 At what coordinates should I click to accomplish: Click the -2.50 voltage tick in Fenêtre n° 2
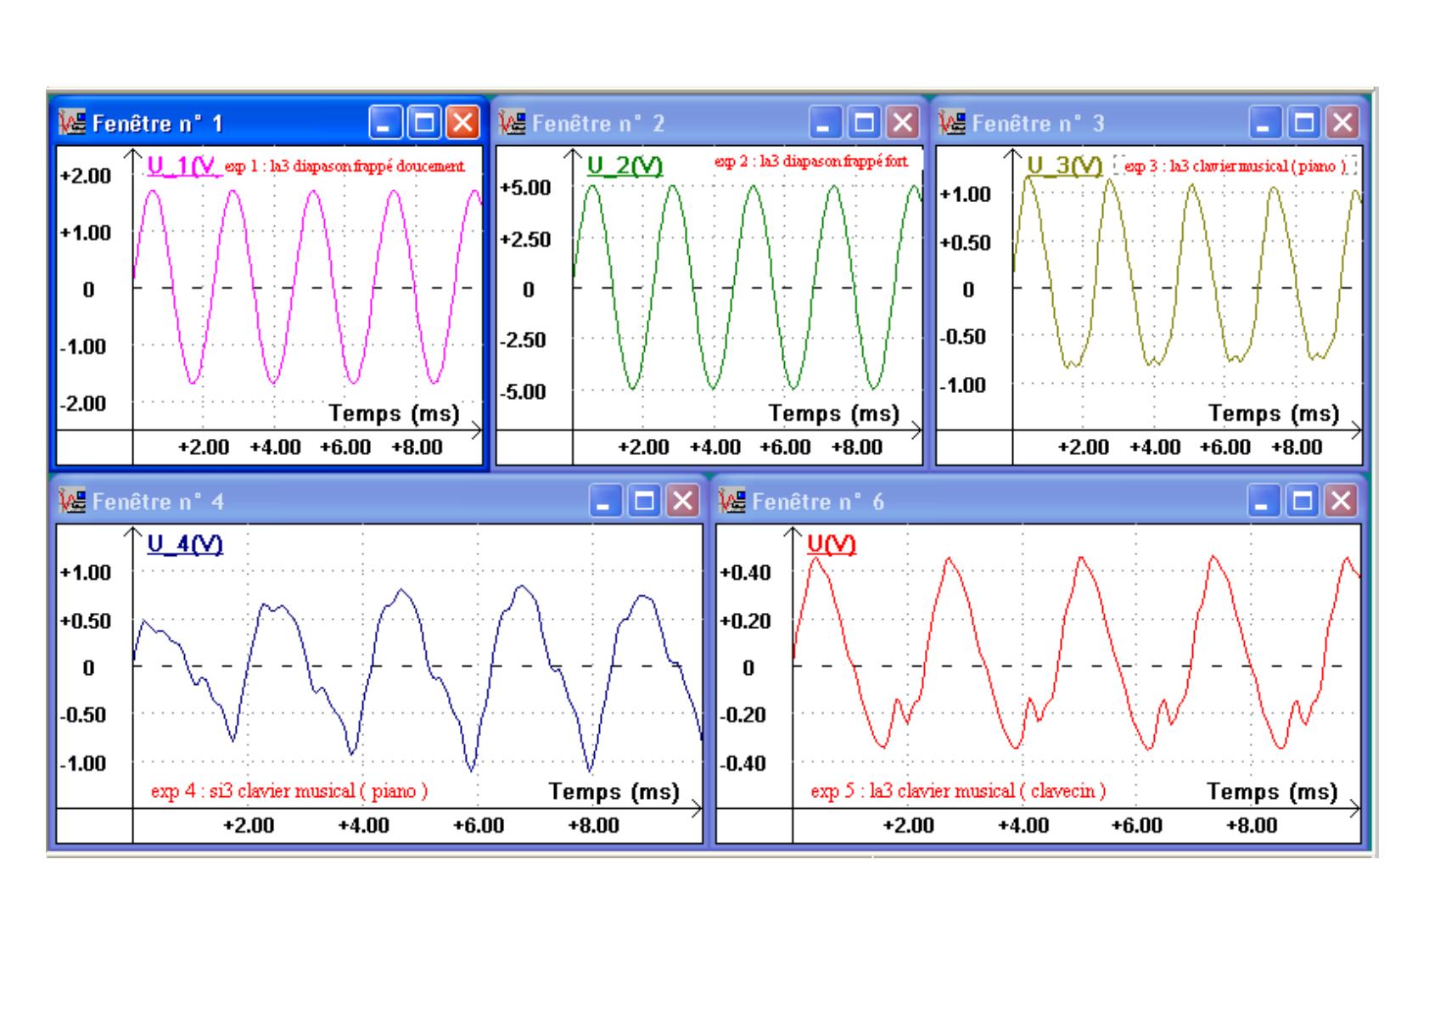[524, 340]
